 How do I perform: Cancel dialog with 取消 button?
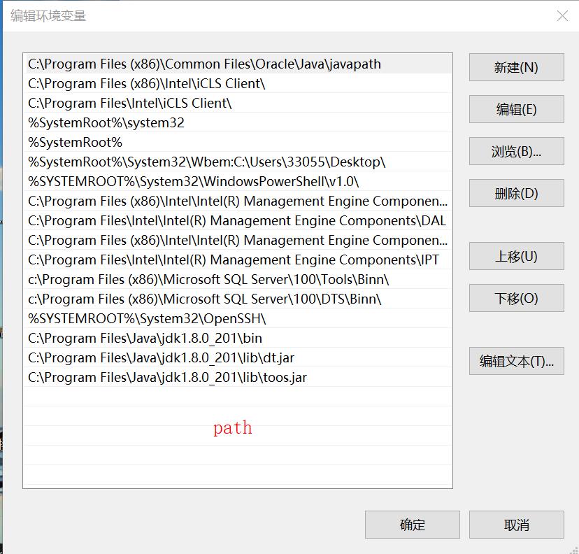point(516,525)
